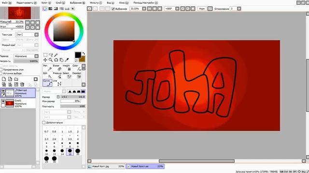This screenshot has height=173, width=309.
Task: Open the Редактировать menu
Action: click(x=27, y=3)
